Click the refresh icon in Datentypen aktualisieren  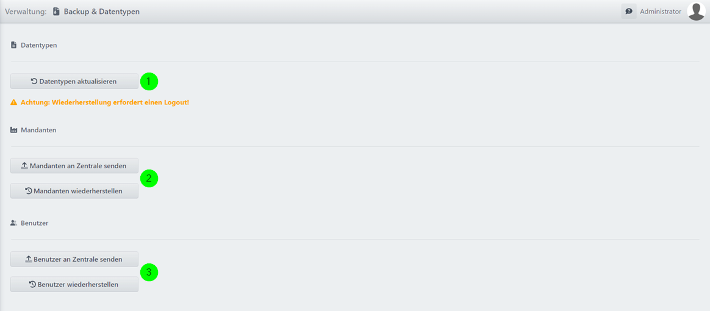coord(34,82)
